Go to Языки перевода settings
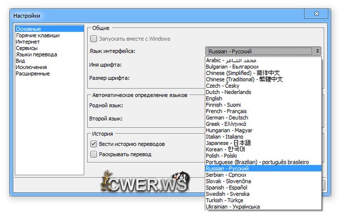The image size is (340, 214). (49, 54)
